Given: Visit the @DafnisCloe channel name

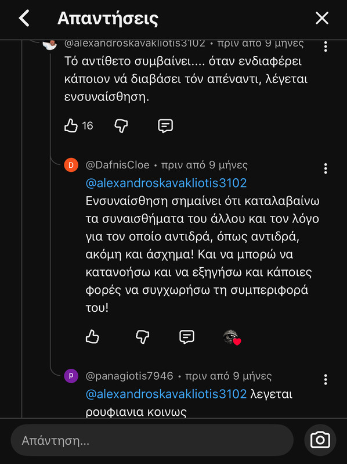Looking at the screenshot, I should point(117,165).
